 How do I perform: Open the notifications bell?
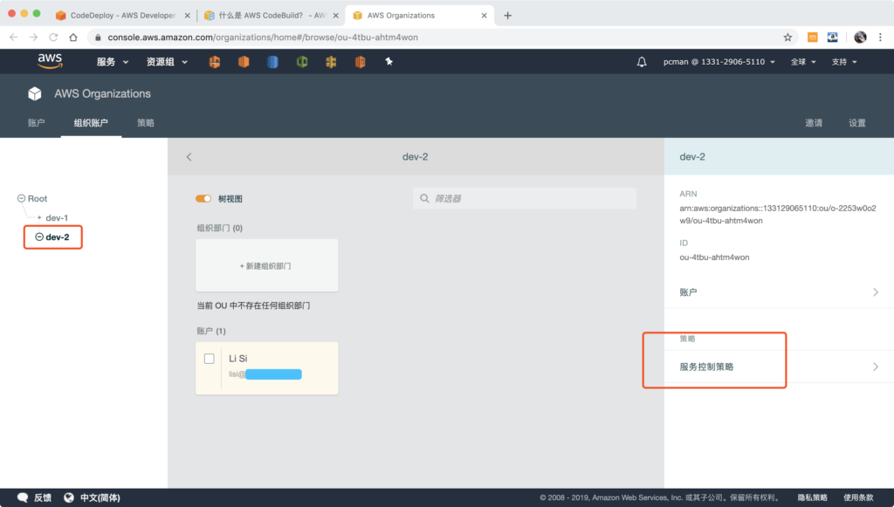click(642, 62)
